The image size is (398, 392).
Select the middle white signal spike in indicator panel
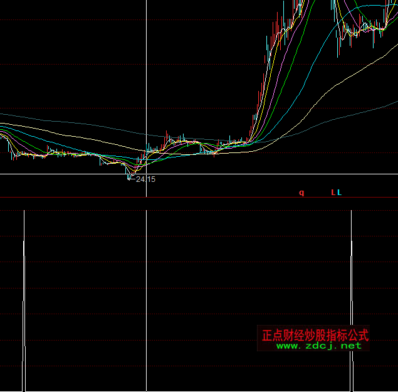(146, 301)
